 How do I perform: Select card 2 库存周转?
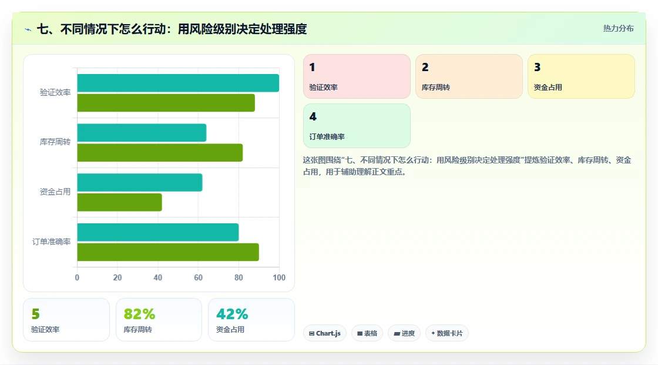(x=469, y=76)
